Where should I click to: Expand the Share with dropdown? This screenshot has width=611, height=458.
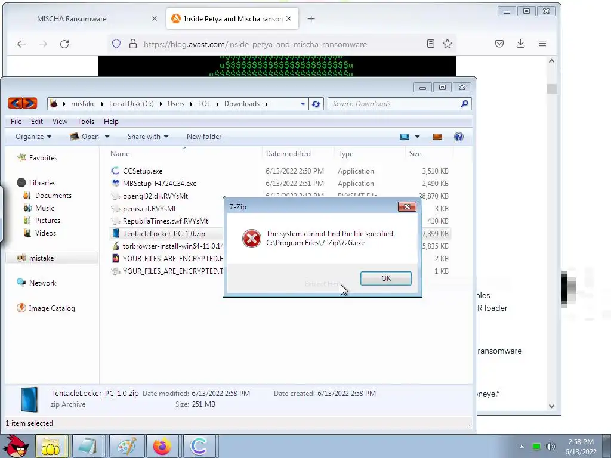148,137
